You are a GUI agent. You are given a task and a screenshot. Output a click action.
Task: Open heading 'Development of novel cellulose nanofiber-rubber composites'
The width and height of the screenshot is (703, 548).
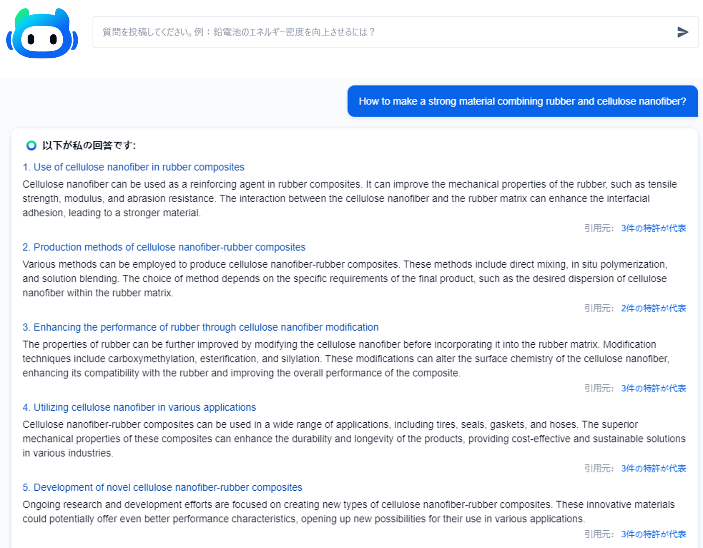[x=162, y=487]
